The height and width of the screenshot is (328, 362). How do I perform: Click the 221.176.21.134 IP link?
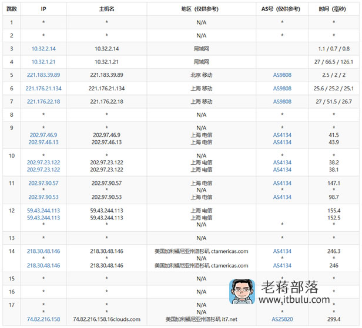(43, 88)
